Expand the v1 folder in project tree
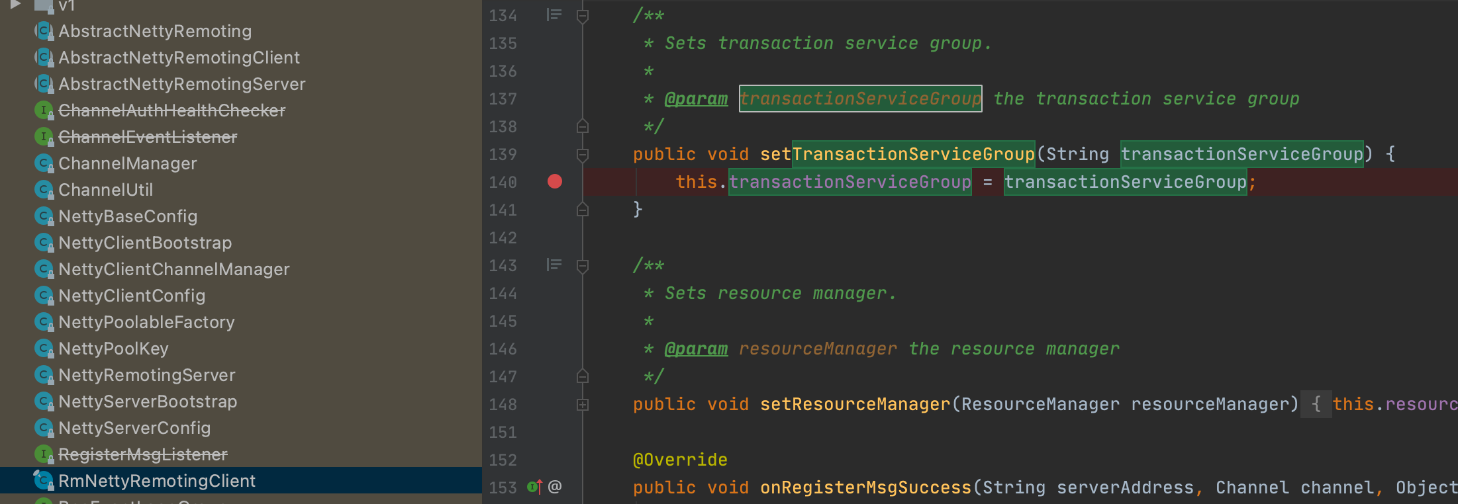Image resolution: width=1458 pixels, height=504 pixels. (x=15, y=5)
